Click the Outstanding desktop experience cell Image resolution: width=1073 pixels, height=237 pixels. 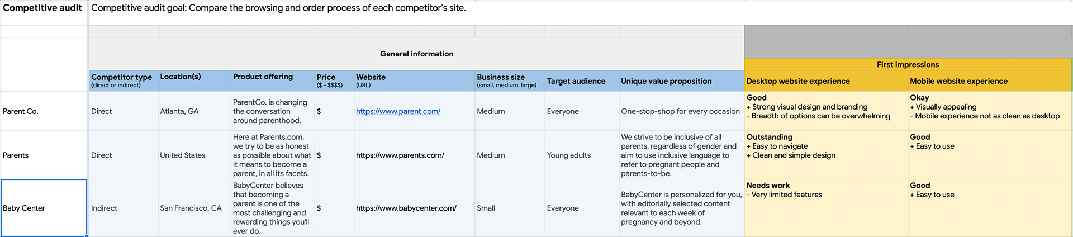(826, 155)
